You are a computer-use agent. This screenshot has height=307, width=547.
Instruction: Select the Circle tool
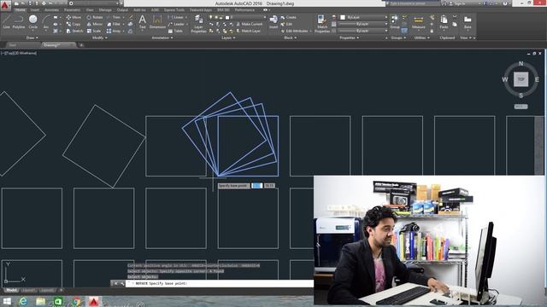tap(33, 21)
